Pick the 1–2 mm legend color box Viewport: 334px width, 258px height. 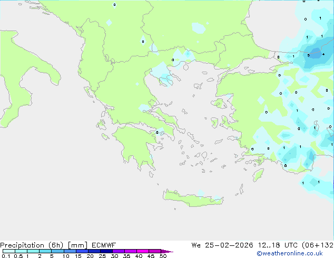coord(33,251)
